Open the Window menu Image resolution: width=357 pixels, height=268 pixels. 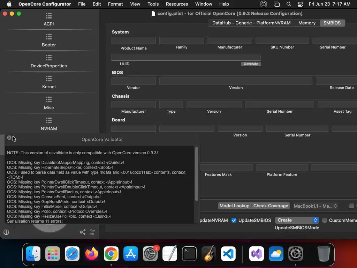point(204,4)
